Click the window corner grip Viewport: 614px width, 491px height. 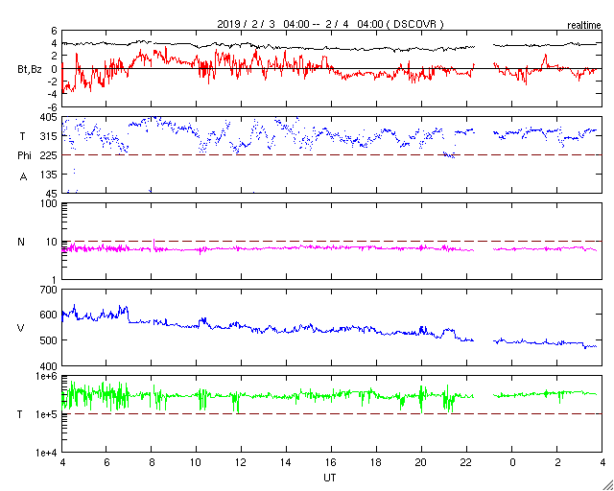coord(607,484)
